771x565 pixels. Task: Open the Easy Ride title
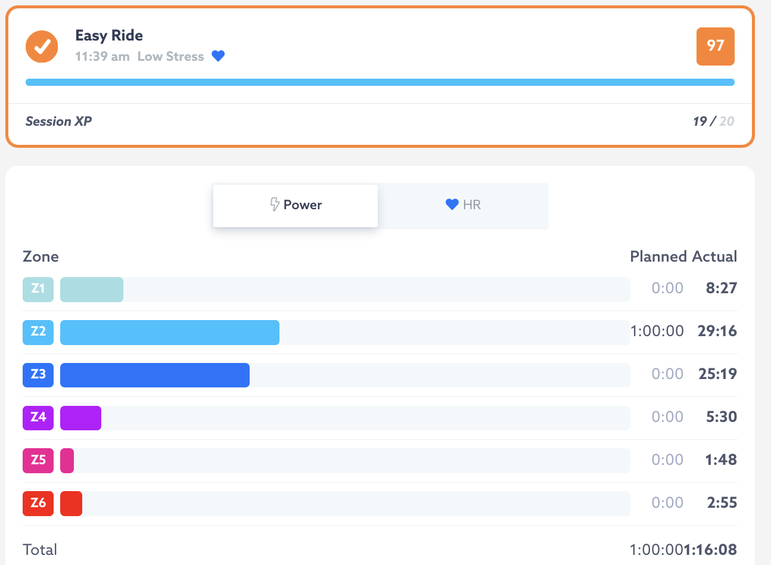pyautogui.click(x=109, y=36)
